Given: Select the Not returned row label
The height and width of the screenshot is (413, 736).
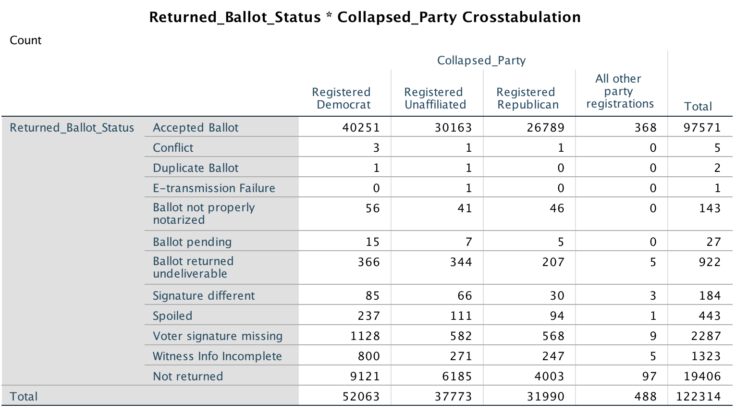Looking at the screenshot, I should click(x=188, y=377).
